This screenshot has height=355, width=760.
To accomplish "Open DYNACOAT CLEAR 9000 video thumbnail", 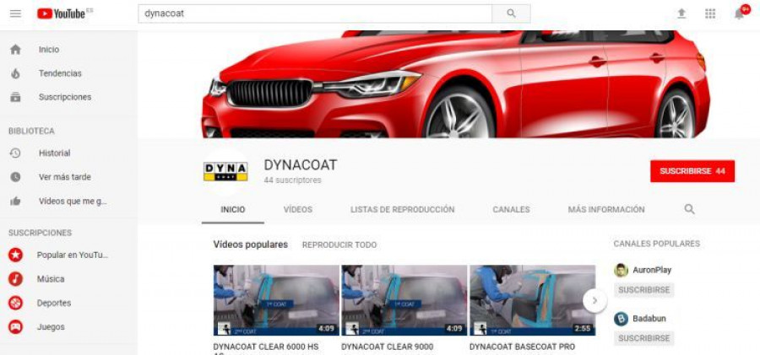I will click(x=404, y=300).
